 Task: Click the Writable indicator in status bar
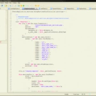click(66, 94)
